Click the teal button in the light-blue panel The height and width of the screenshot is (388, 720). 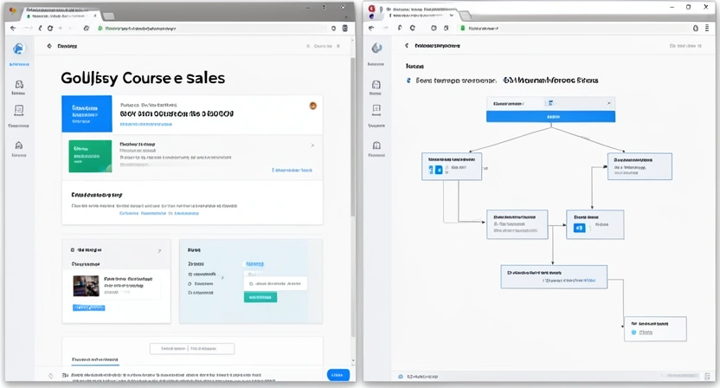(260, 297)
